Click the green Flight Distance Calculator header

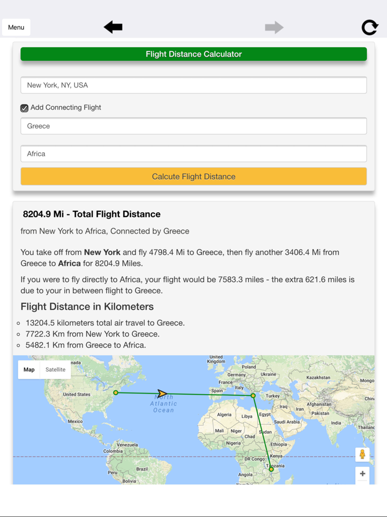point(193,54)
